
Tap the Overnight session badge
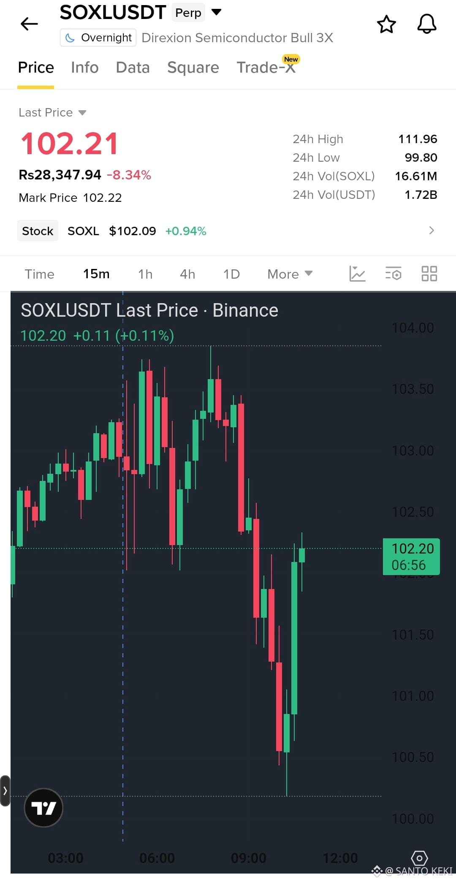tap(98, 38)
